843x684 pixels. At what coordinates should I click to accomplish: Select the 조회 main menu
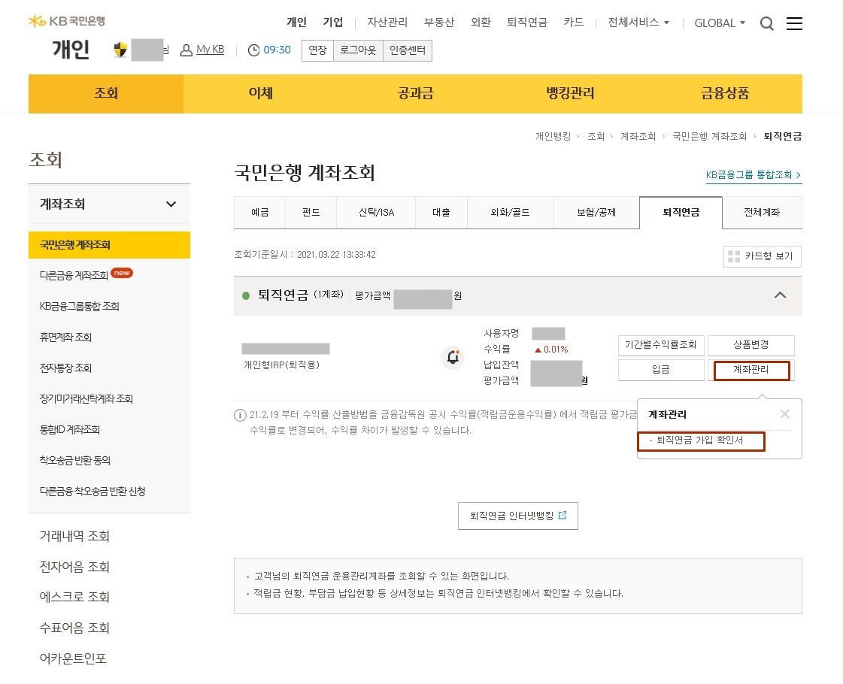(x=106, y=93)
